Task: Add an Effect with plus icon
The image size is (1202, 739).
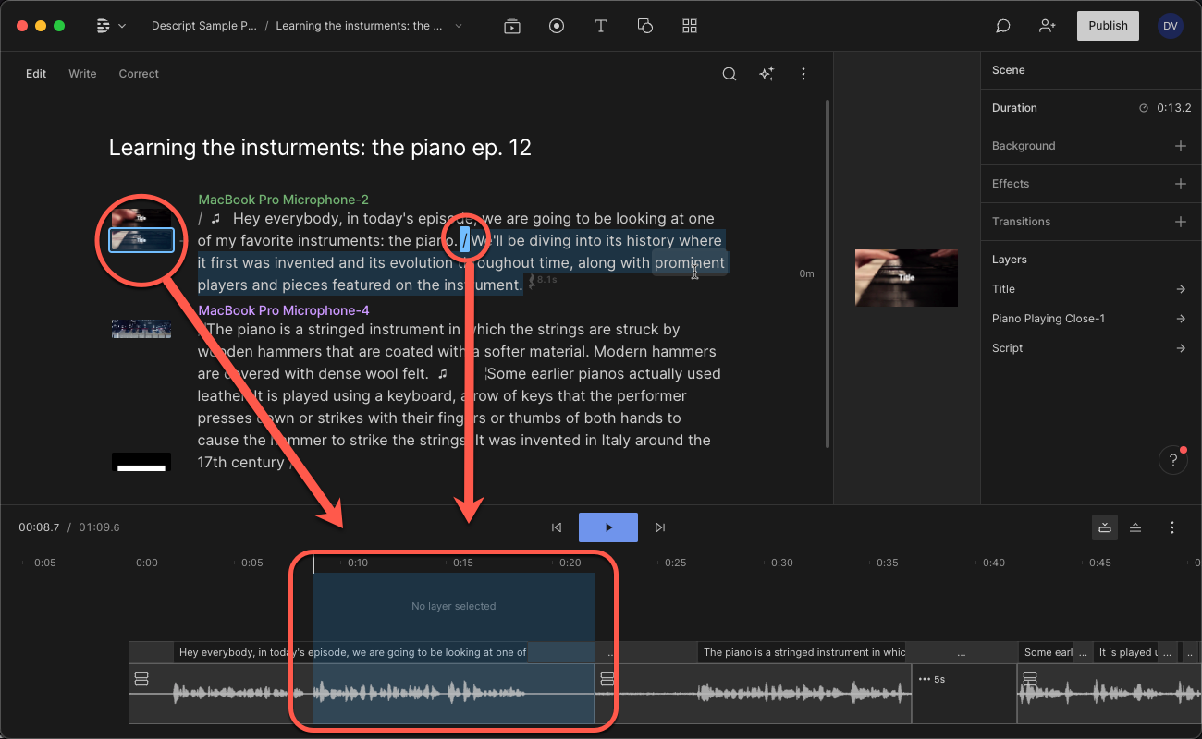Action: coord(1180,184)
